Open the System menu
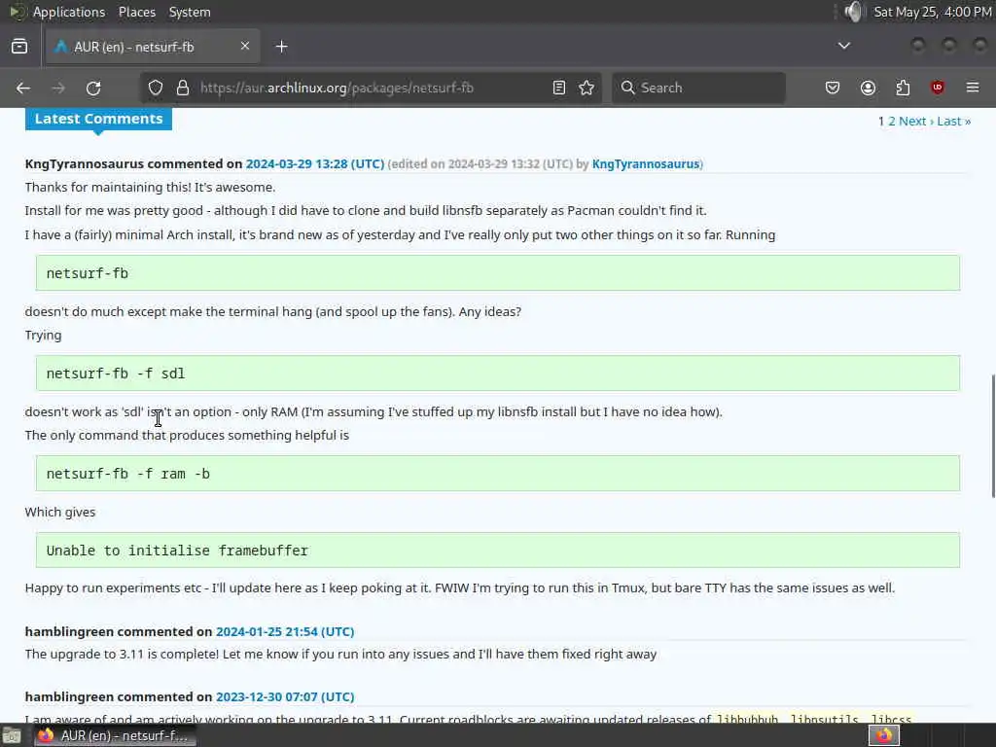The image size is (996, 747). 190,12
